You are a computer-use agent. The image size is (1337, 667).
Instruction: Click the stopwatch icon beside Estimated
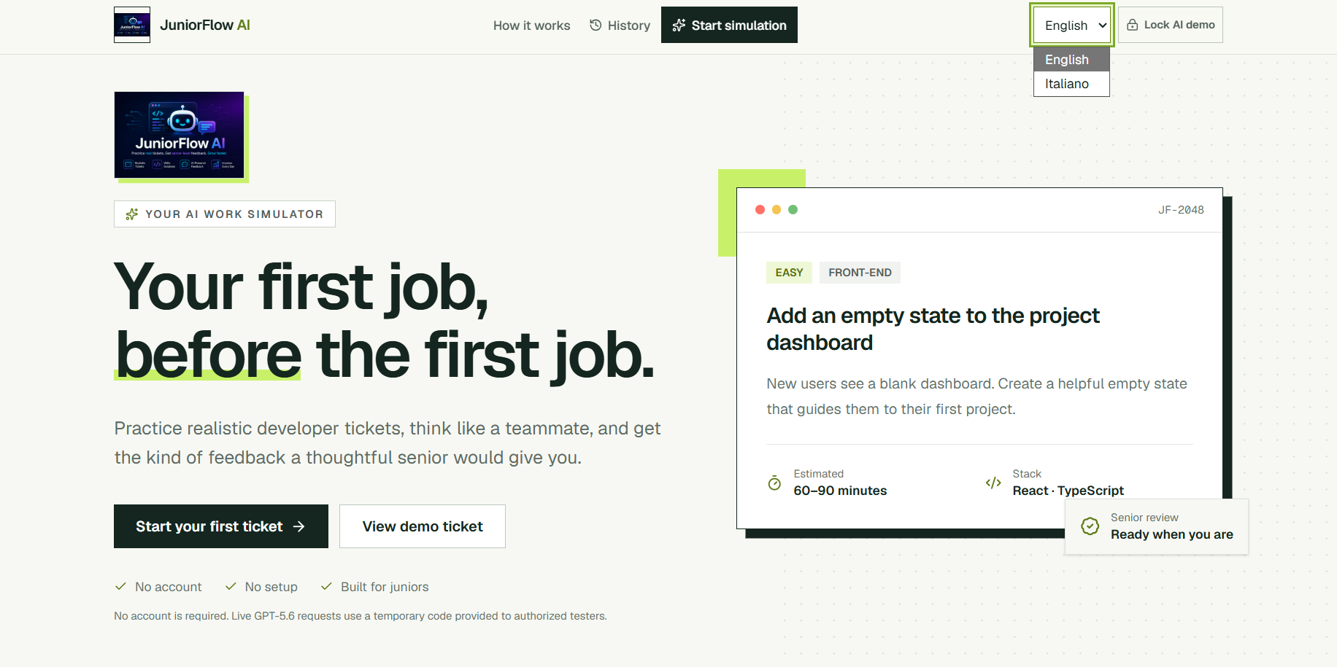774,483
